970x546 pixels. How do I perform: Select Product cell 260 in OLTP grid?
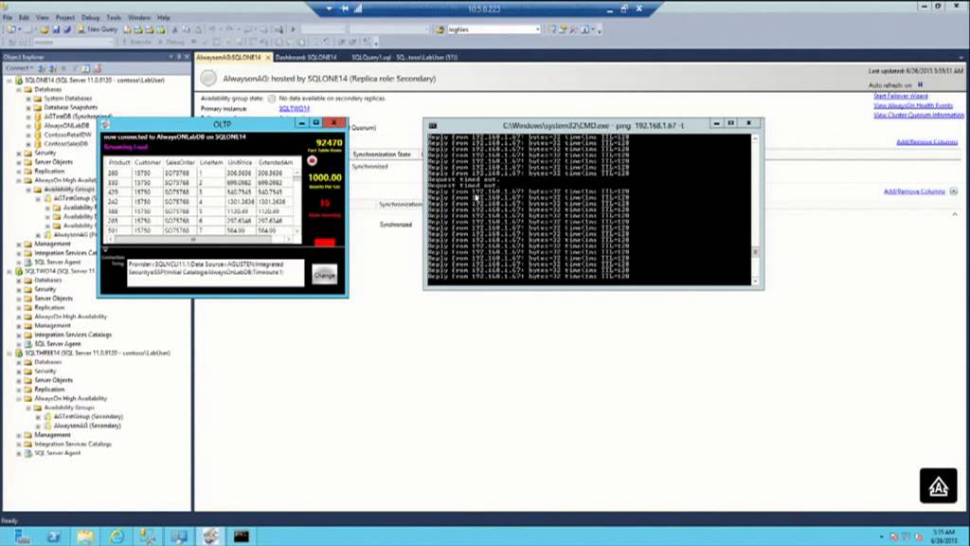(x=118, y=173)
